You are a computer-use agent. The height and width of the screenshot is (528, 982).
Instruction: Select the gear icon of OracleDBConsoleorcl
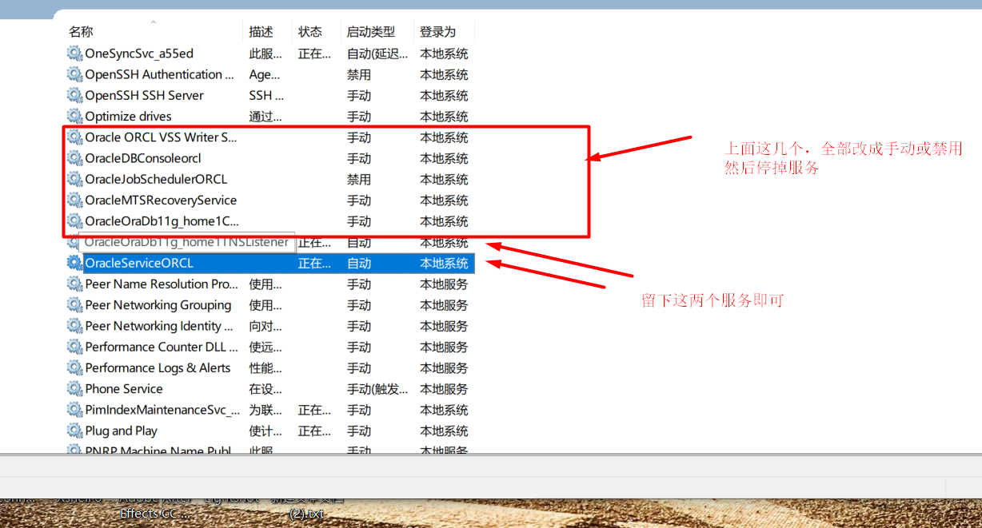click(x=74, y=158)
